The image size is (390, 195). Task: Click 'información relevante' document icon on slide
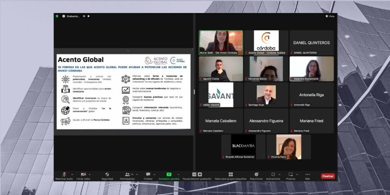coord(126,110)
